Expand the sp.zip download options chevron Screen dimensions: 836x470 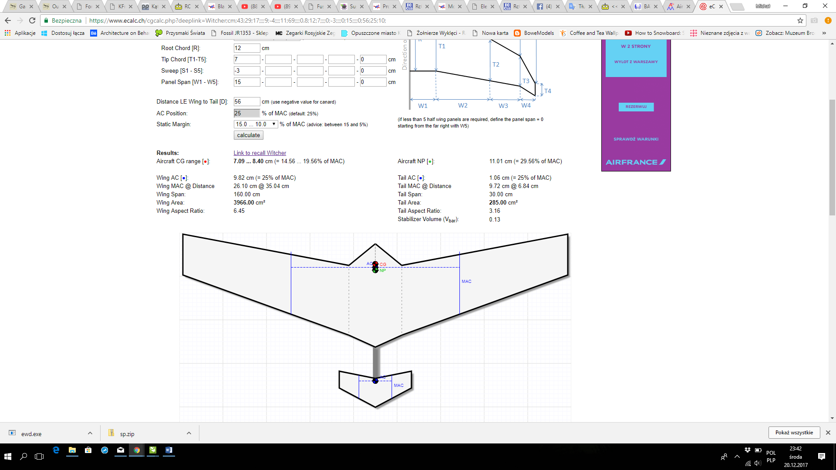[x=189, y=433]
